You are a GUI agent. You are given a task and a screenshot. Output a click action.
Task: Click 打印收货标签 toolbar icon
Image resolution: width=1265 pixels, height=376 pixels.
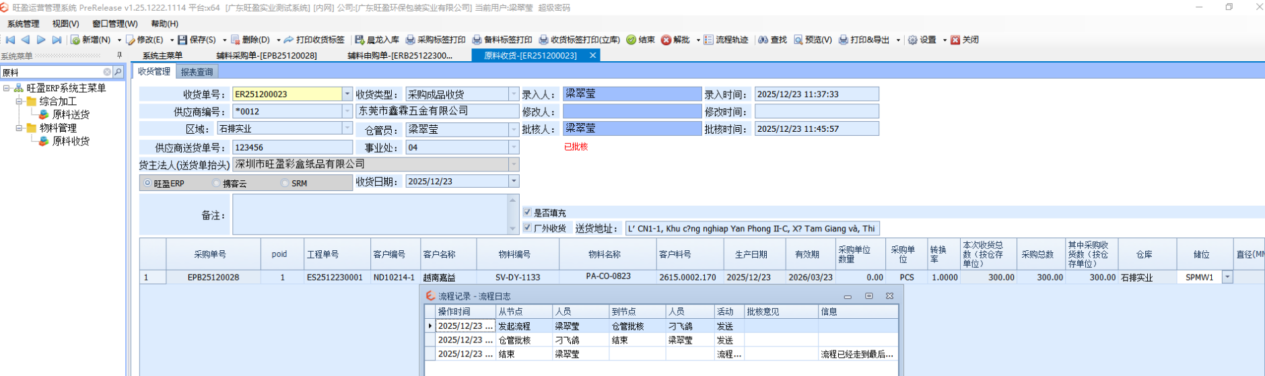[289, 40]
